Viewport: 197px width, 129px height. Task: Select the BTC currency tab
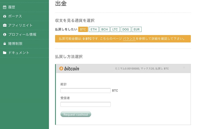pyautogui.click(x=83, y=29)
